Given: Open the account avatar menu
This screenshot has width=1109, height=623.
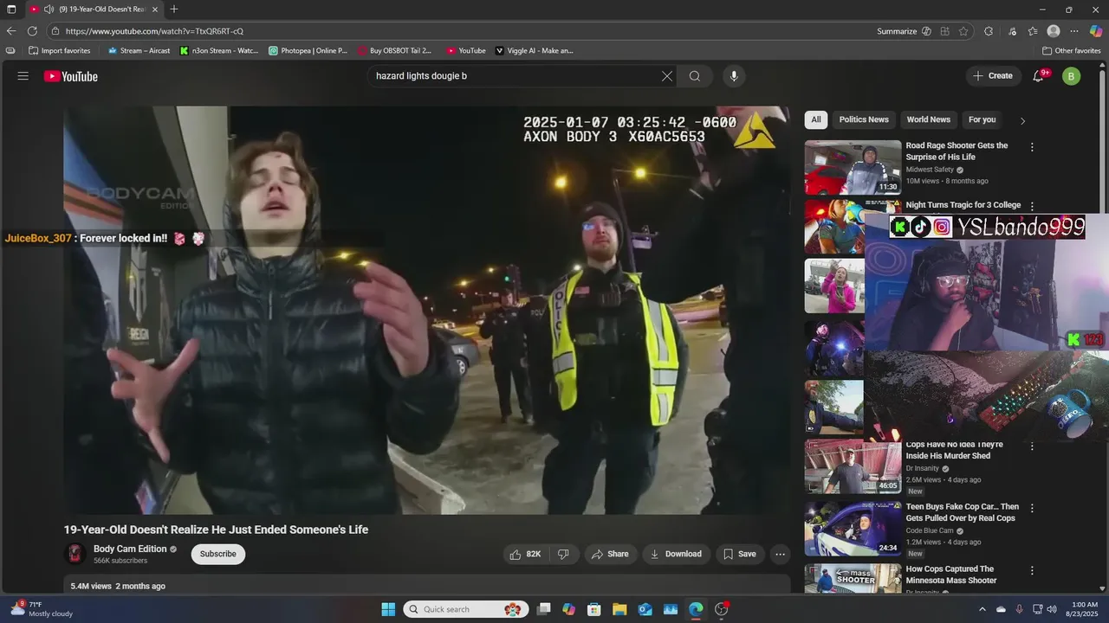Looking at the screenshot, I should pos(1071,76).
